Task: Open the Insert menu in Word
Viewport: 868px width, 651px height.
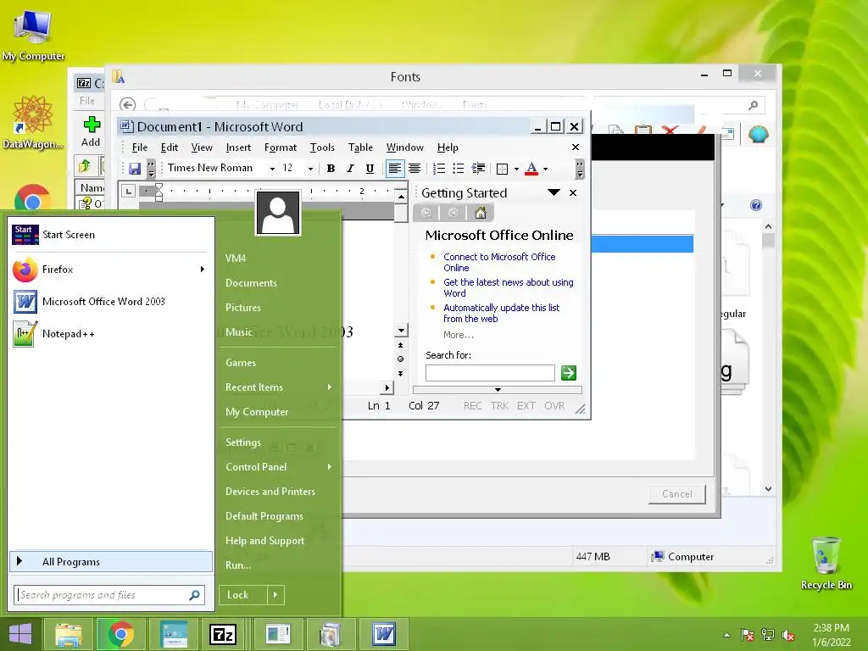Action: coord(238,147)
